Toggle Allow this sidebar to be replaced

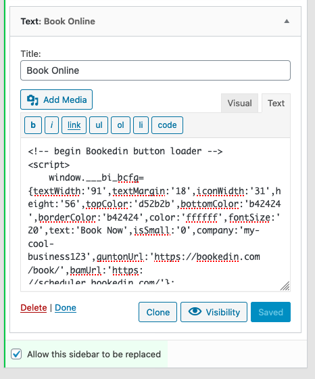(x=16, y=355)
